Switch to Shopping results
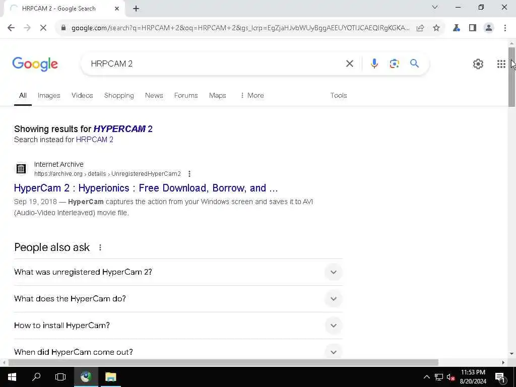 tap(119, 95)
